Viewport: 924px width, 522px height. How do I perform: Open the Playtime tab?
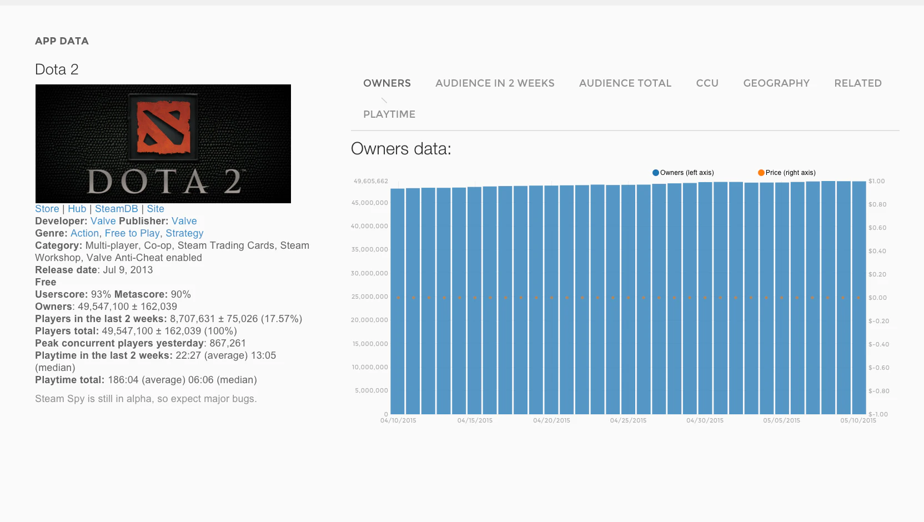point(389,114)
